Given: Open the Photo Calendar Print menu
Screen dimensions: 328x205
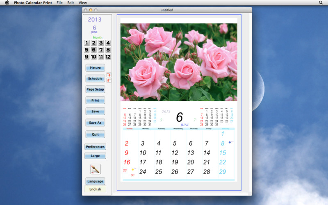Looking at the screenshot, I should point(33,3).
